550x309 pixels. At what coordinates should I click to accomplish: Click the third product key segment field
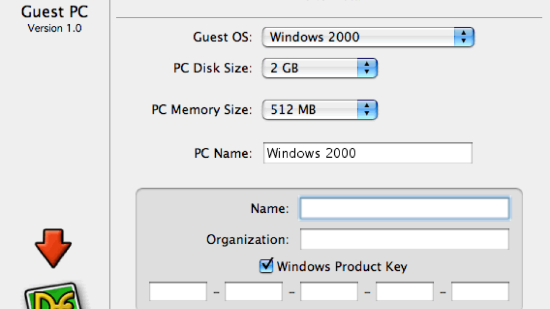click(x=329, y=291)
